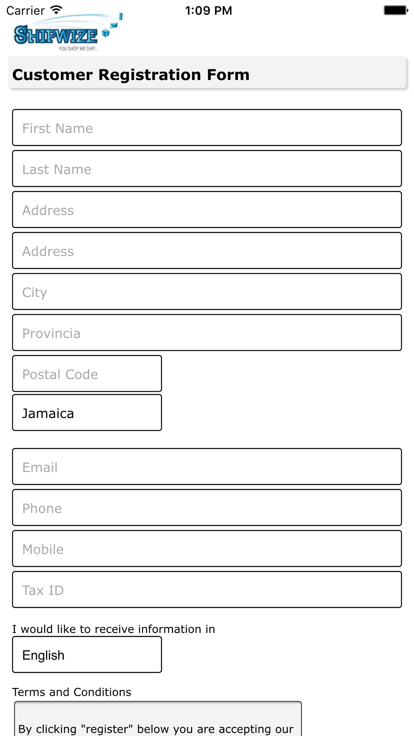
Task: Click the Provincia input field
Action: (x=207, y=332)
